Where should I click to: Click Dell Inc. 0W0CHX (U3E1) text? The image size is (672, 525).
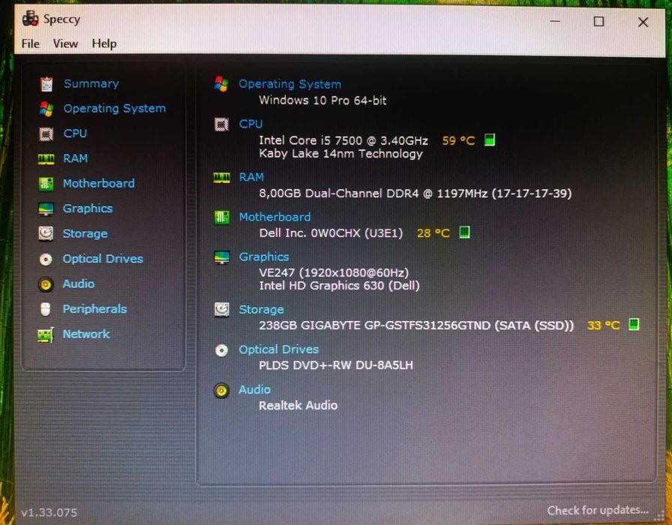331,233
